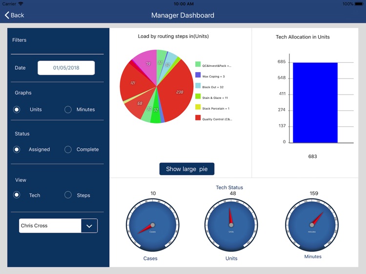Click the blue Tech Allocation bar
This screenshot has width=366, height=274.
(x=315, y=102)
